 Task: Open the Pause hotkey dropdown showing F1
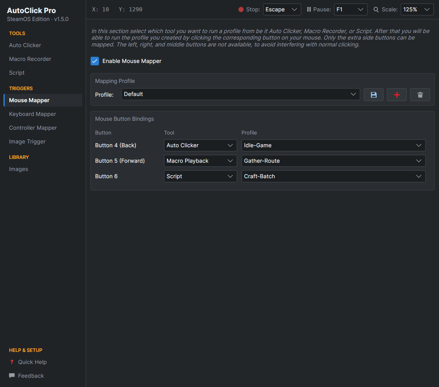coord(351,10)
